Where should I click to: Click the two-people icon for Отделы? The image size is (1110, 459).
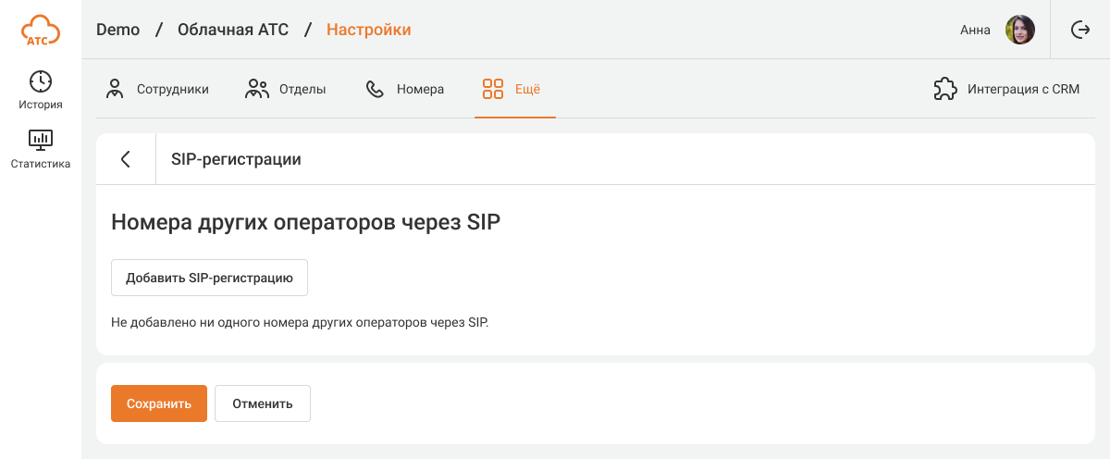pyautogui.click(x=256, y=90)
